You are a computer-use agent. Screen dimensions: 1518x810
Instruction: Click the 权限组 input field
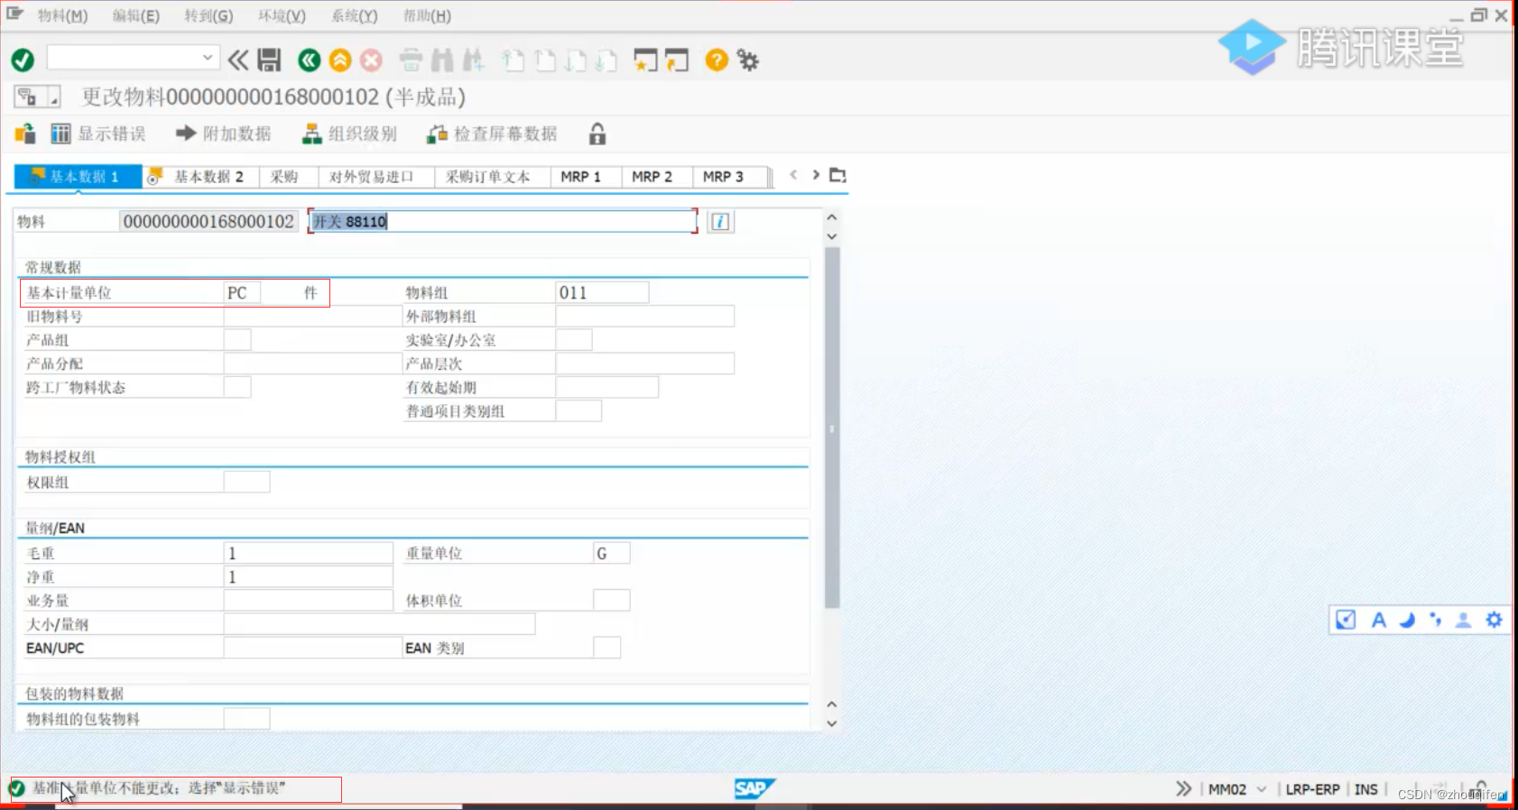(246, 482)
